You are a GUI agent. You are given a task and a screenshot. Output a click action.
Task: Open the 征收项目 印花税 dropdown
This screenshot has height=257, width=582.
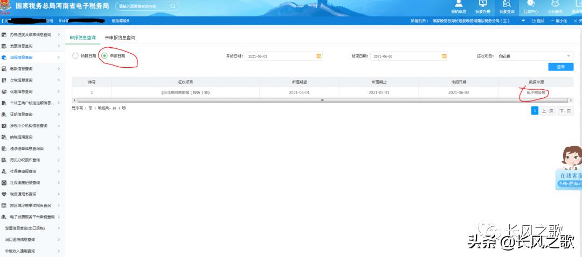[535, 56]
